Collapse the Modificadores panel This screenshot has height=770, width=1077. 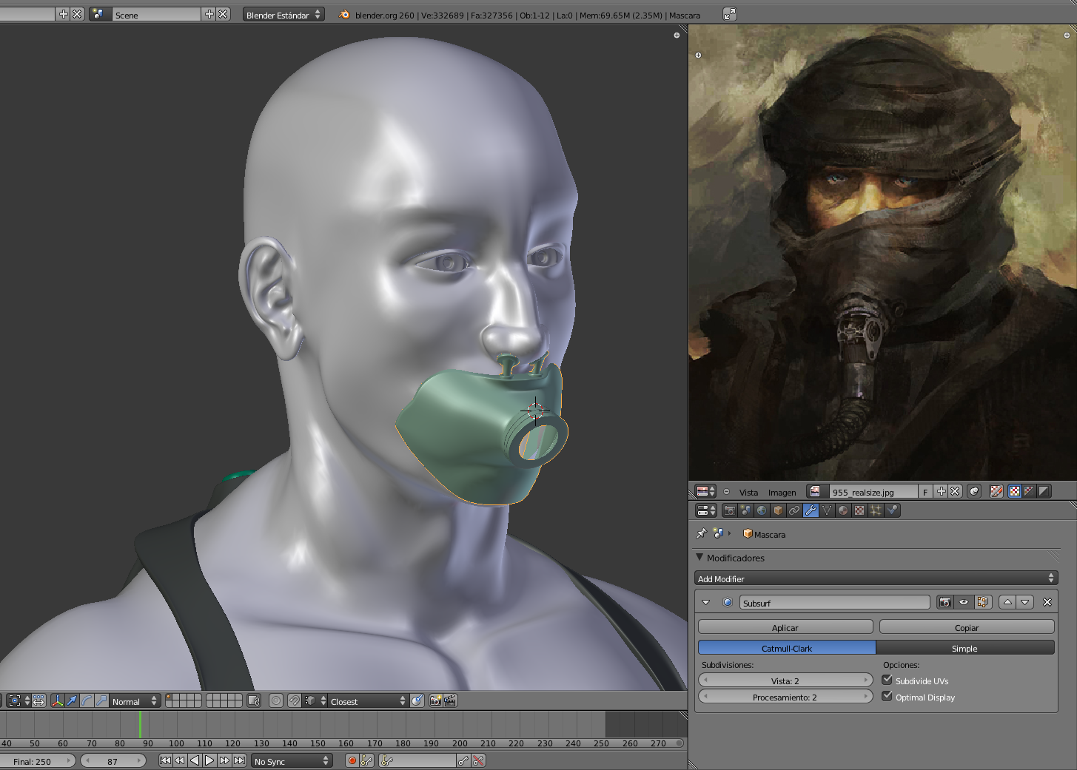click(700, 558)
